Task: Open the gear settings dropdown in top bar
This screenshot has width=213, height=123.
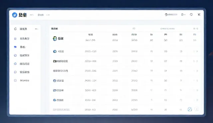Action: 183,15
